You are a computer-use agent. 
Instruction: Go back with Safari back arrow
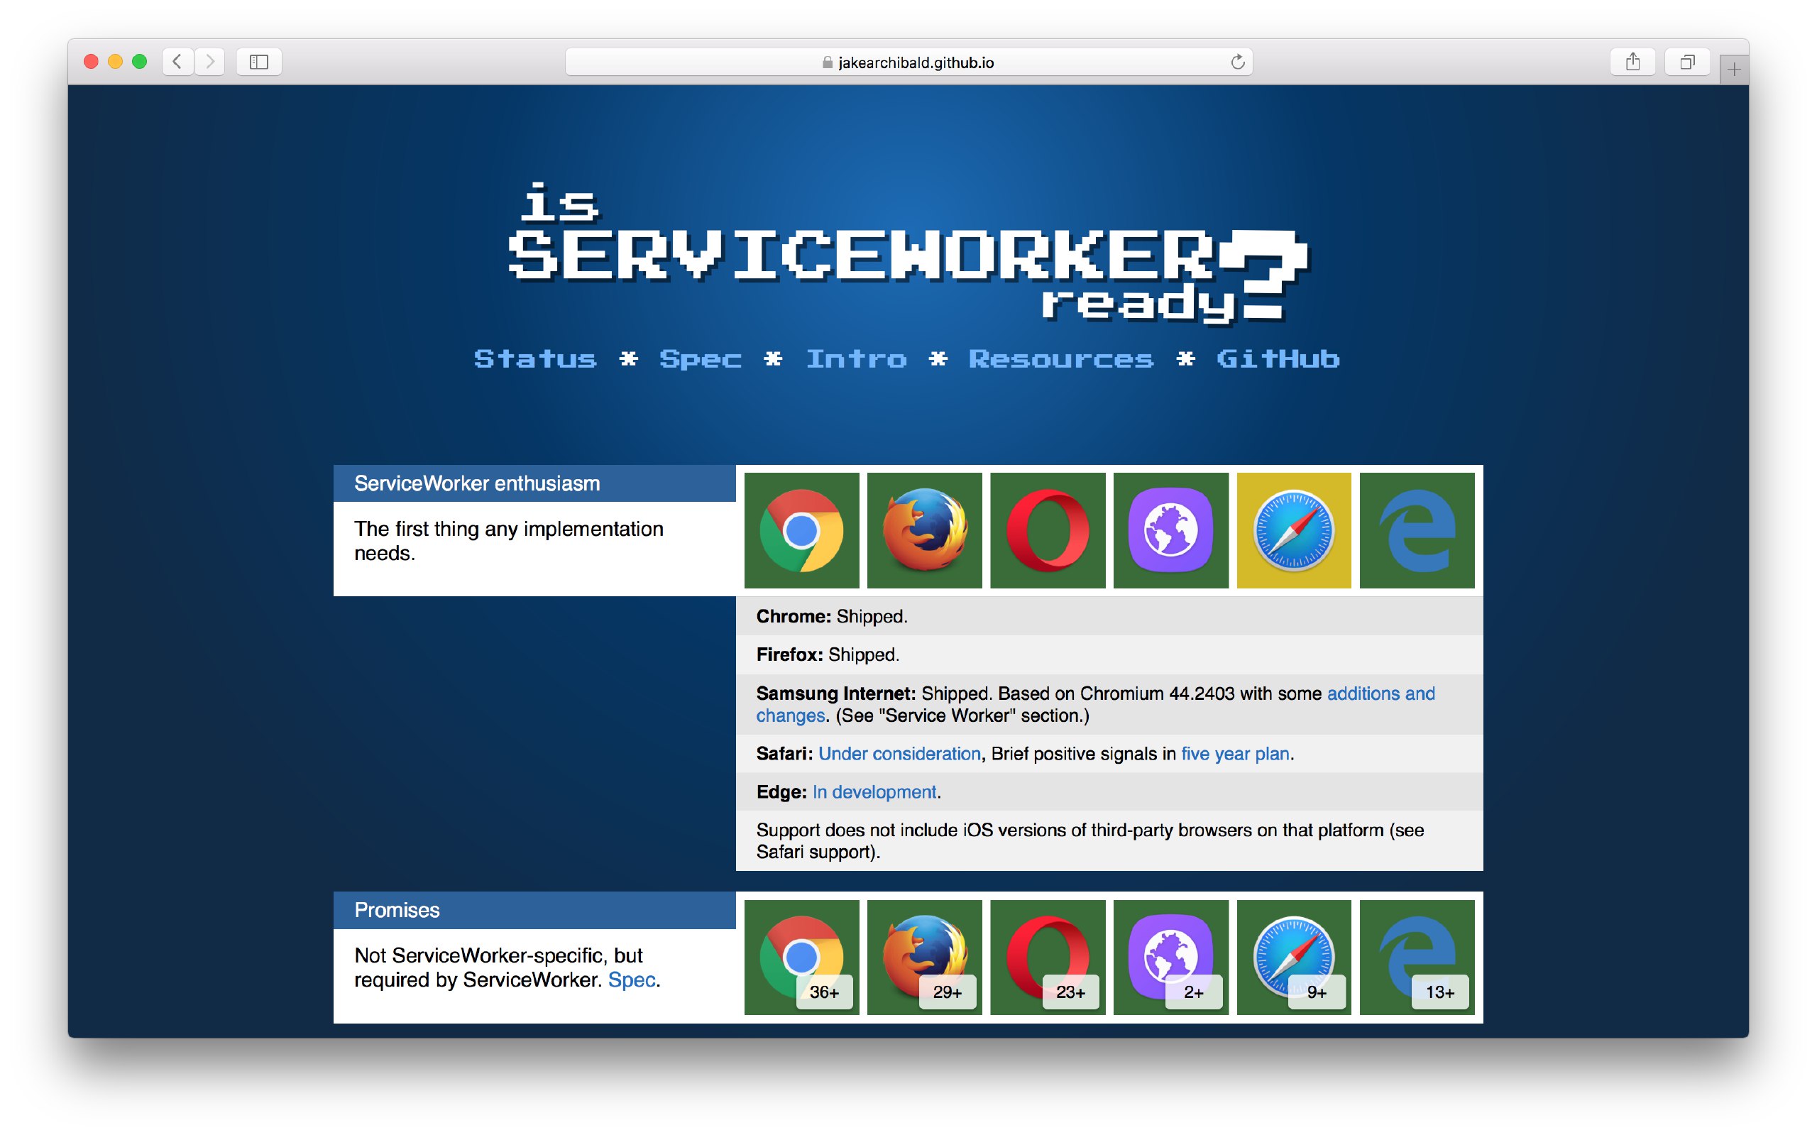click(177, 62)
